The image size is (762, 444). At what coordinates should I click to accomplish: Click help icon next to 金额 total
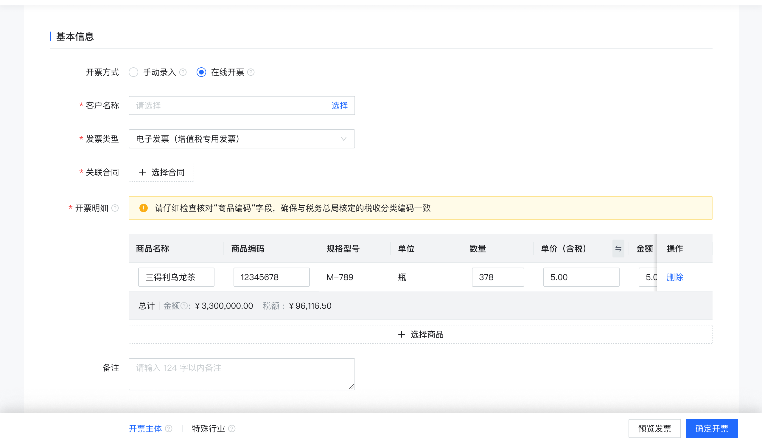pyautogui.click(x=184, y=306)
